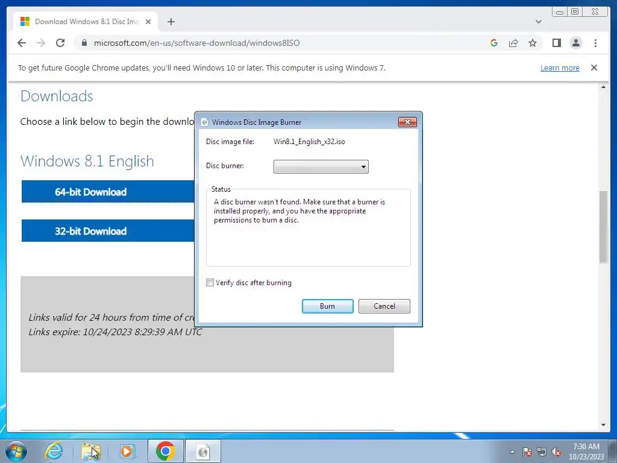Click the Google icon in address bar
This screenshot has height=463, width=617.
coord(494,43)
